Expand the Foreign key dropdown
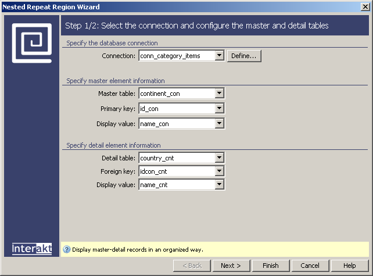The height and width of the screenshot is (276, 373). point(219,171)
